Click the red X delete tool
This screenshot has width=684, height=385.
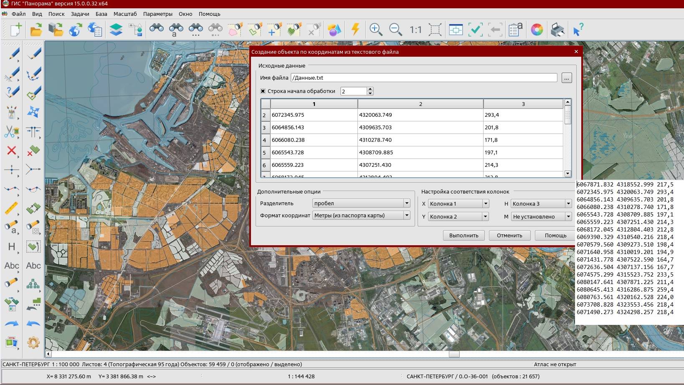(x=11, y=151)
